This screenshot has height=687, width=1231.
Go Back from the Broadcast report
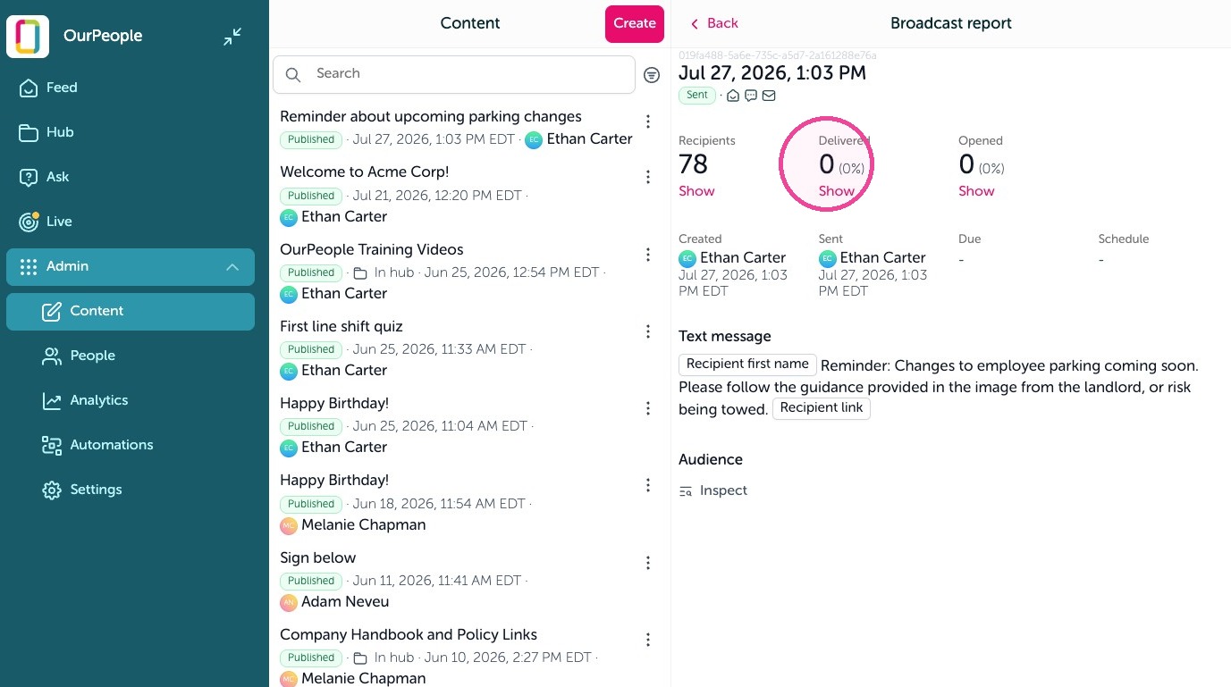[713, 23]
